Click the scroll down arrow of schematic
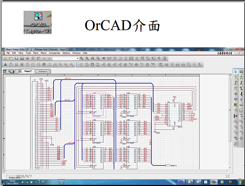 [x=230, y=168]
